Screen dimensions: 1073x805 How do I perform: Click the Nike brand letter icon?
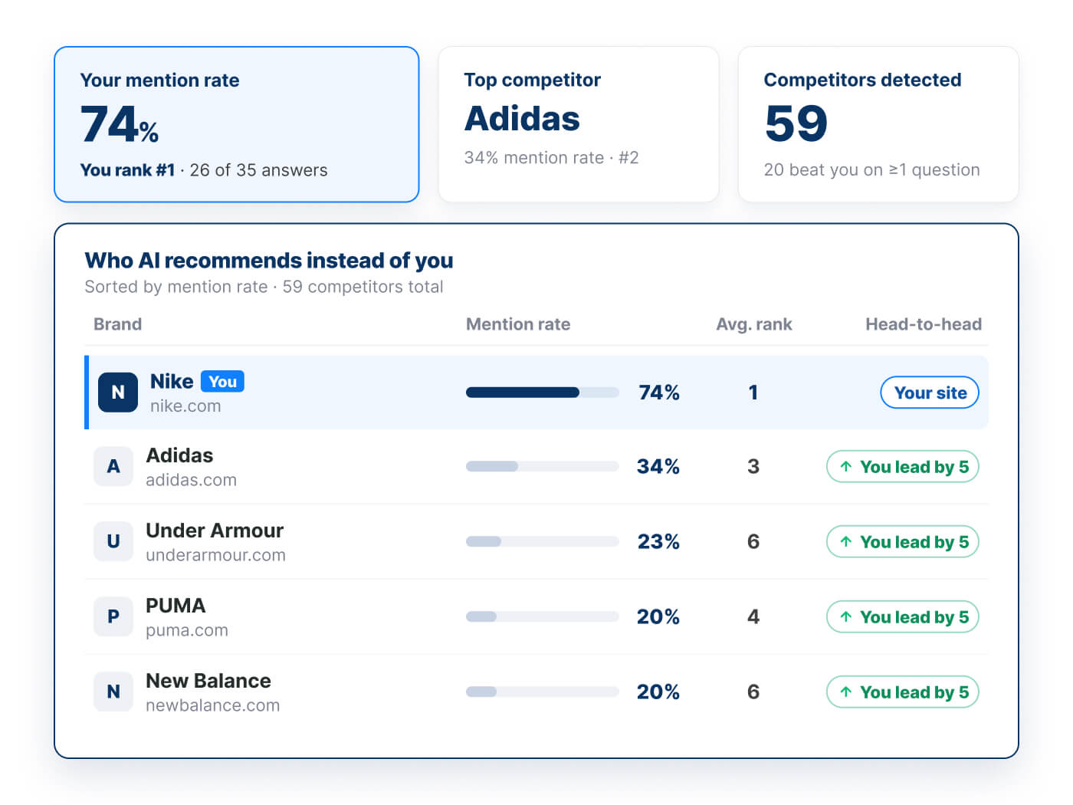118,393
